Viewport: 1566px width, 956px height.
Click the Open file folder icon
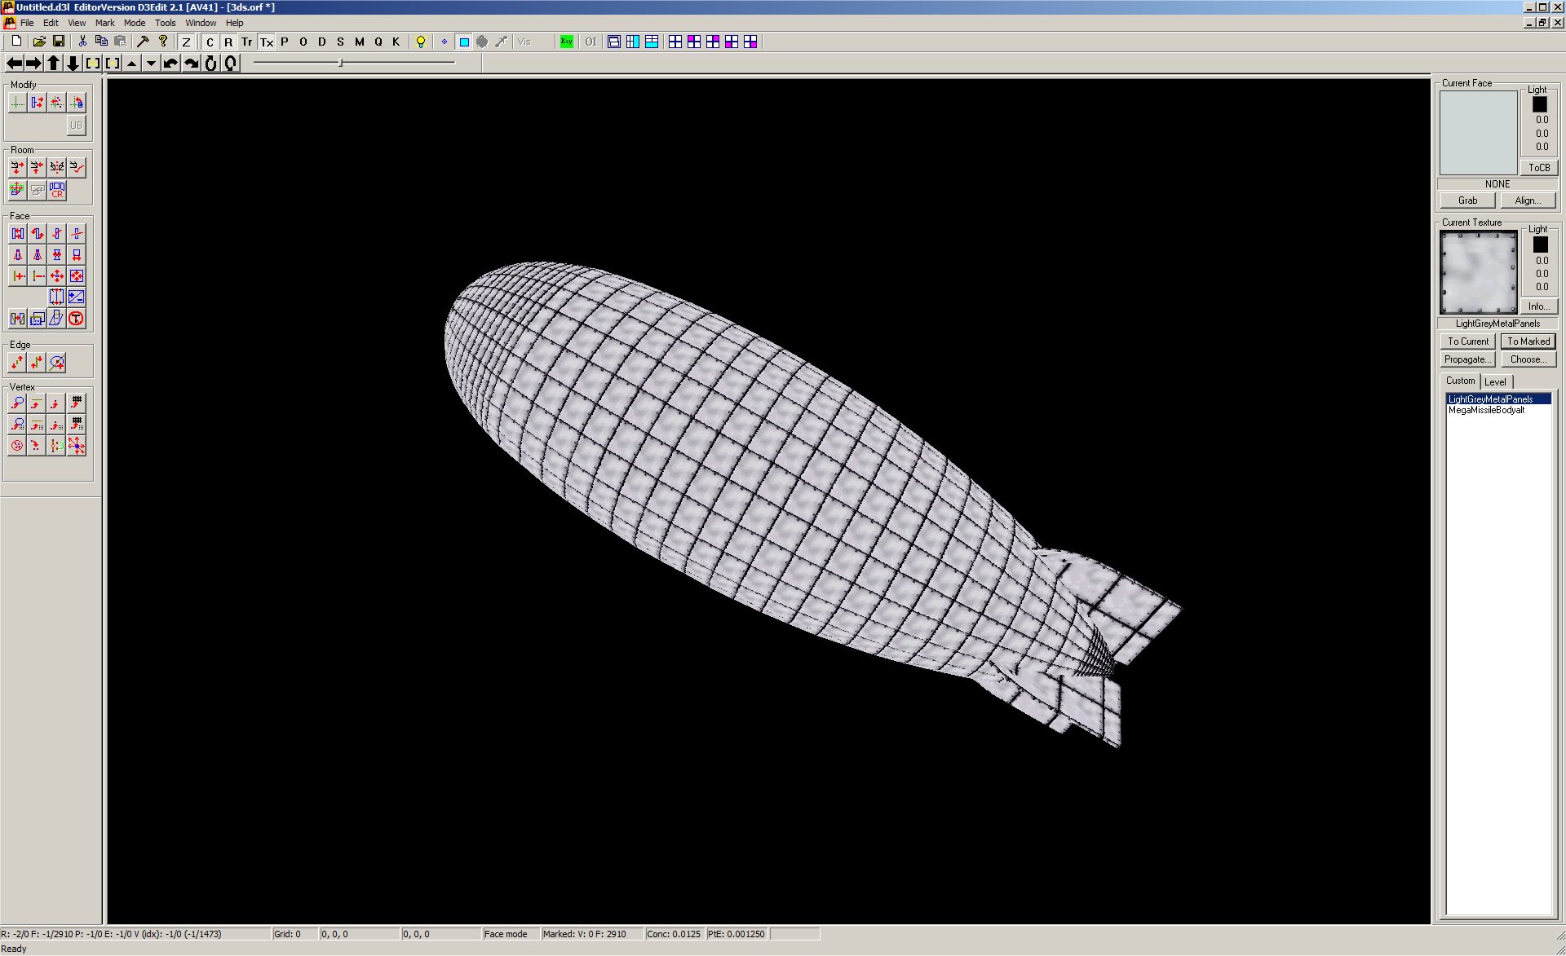point(38,41)
